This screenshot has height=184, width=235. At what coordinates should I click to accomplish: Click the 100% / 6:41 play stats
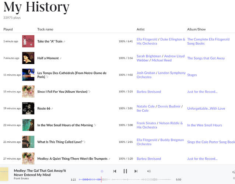click(x=126, y=41)
